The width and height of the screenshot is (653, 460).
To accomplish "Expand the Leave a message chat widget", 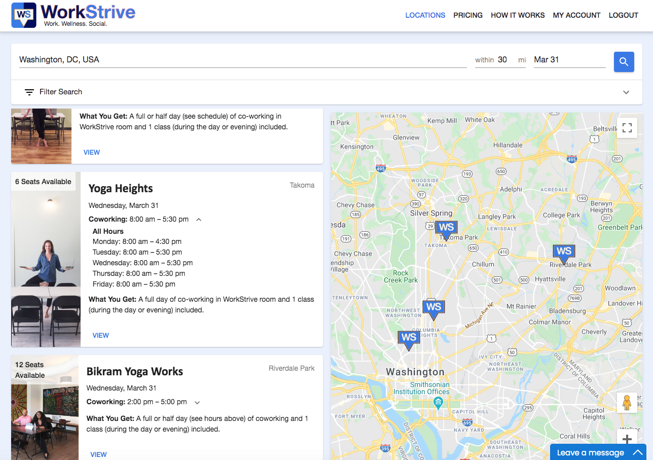I will pyautogui.click(x=637, y=452).
